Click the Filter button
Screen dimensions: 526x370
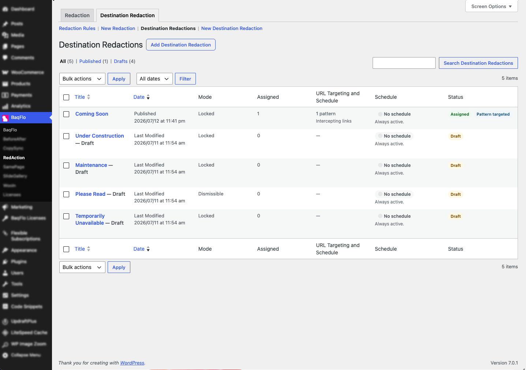point(185,79)
